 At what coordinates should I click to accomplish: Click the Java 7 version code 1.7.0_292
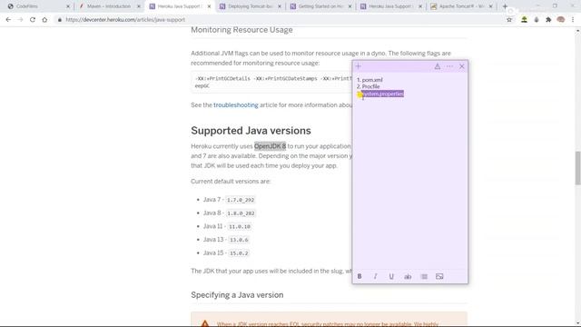(241, 200)
